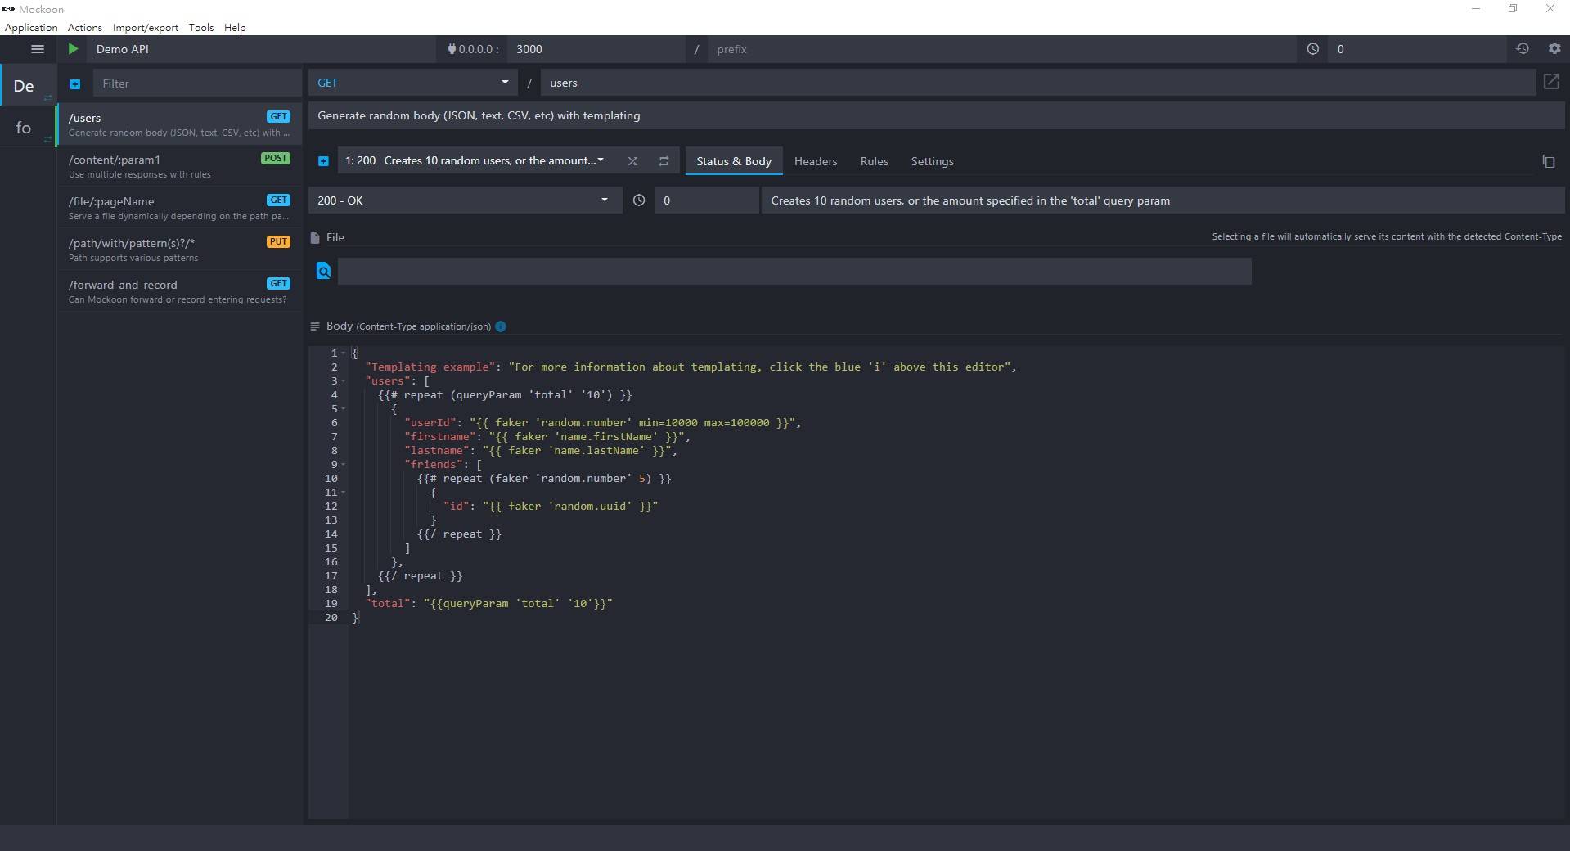Viewport: 1570px width, 851px height.
Task: Edit the port 3000 field
Action: click(x=596, y=49)
